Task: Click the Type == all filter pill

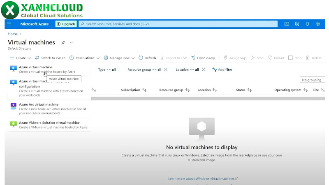Action: (x=107, y=69)
